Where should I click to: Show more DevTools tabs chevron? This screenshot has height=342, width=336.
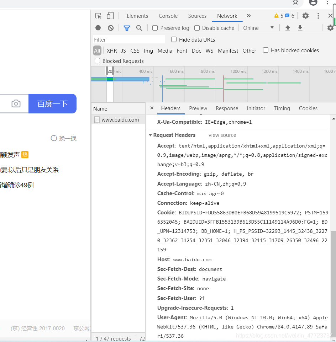[x=249, y=16]
